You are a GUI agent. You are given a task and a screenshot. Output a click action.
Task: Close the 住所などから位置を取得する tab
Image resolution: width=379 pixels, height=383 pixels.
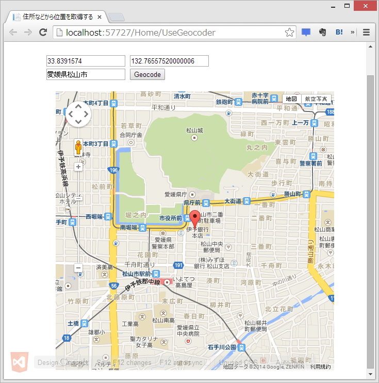point(100,17)
